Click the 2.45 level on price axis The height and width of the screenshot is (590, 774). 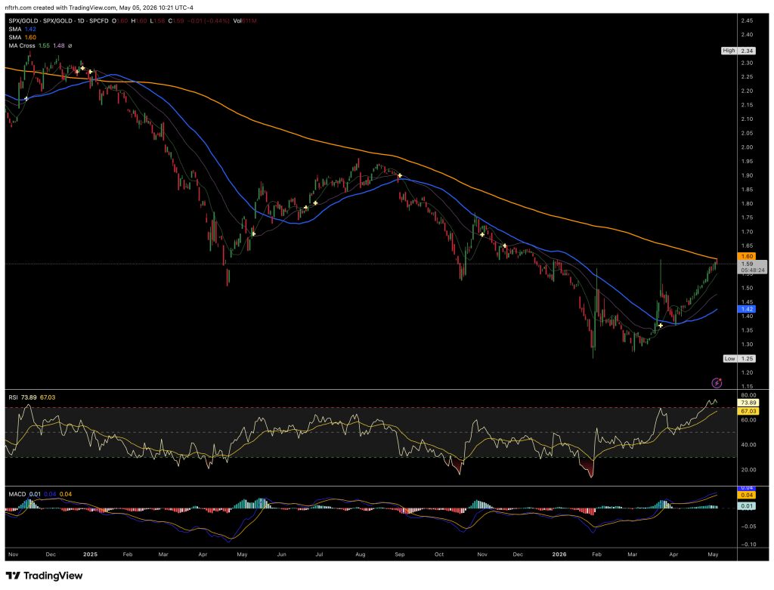pyautogui.click(x=747, y=20)
